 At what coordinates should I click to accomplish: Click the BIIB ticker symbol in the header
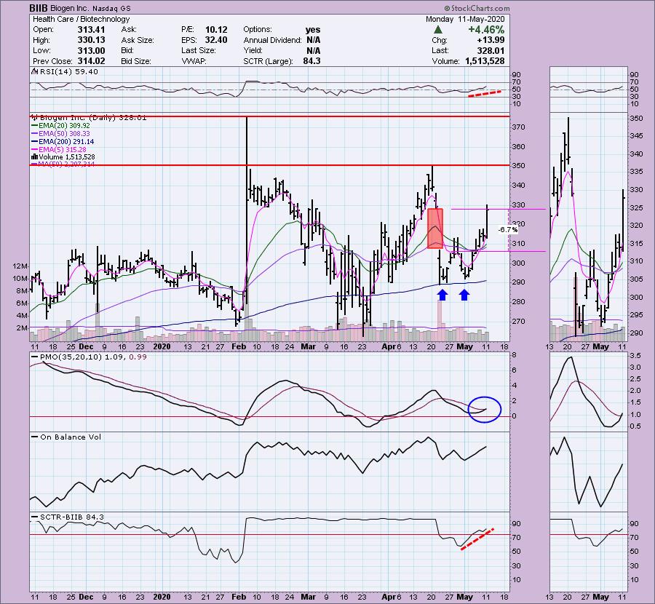pyautogui.click(x=39, y=8)
